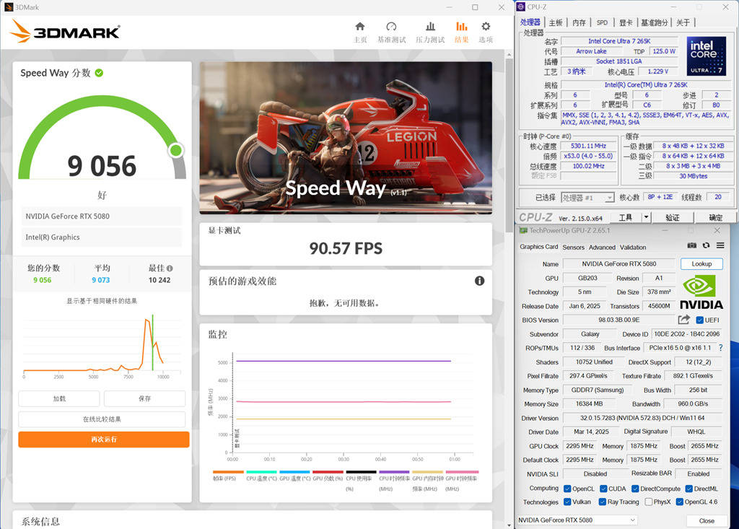Image resolution: width=739 pixels, height=529 pixels.
Task: Toggle the OpenCL checkbox
Action: pyautogui.click(x=567, y=489)
